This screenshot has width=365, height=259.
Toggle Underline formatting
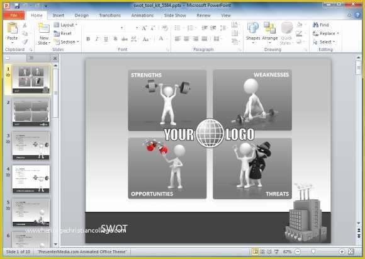click(106, 39)
